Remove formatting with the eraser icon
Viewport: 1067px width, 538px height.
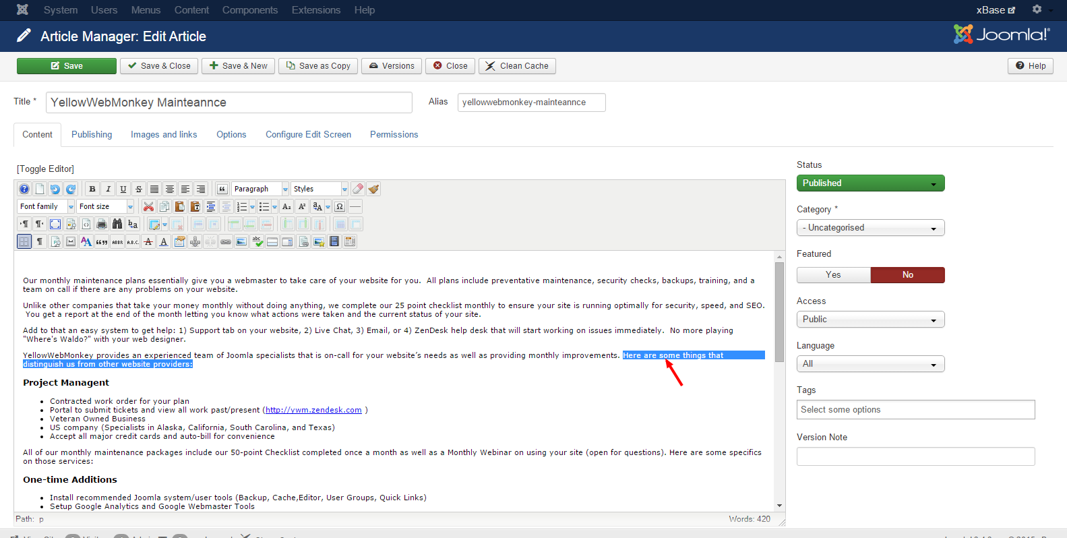click(x=358, y=189)
